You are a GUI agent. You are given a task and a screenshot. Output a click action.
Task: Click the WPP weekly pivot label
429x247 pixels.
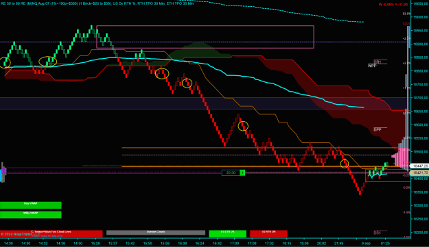(372, 66)
